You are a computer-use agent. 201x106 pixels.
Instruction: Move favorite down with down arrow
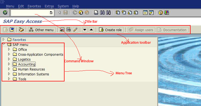point(85,30)
